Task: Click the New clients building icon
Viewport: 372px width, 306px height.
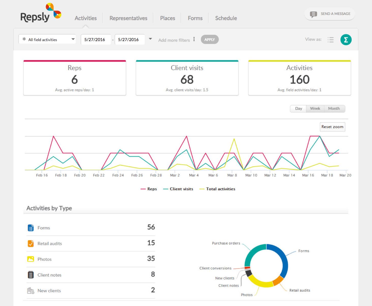Action: (31, 291)
